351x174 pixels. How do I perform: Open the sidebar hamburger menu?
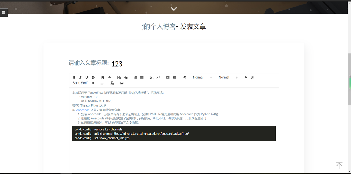[x=4, y=12]
